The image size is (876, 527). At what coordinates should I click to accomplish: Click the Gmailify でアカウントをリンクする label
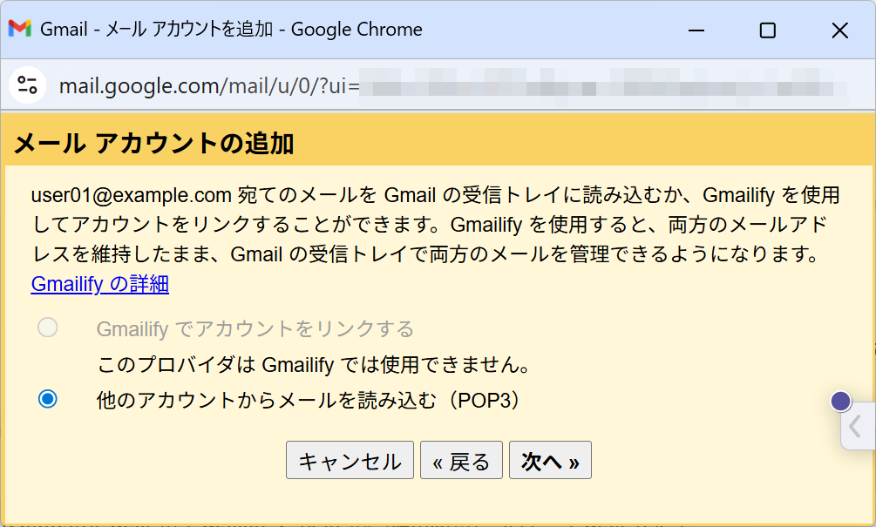(255, 329)
